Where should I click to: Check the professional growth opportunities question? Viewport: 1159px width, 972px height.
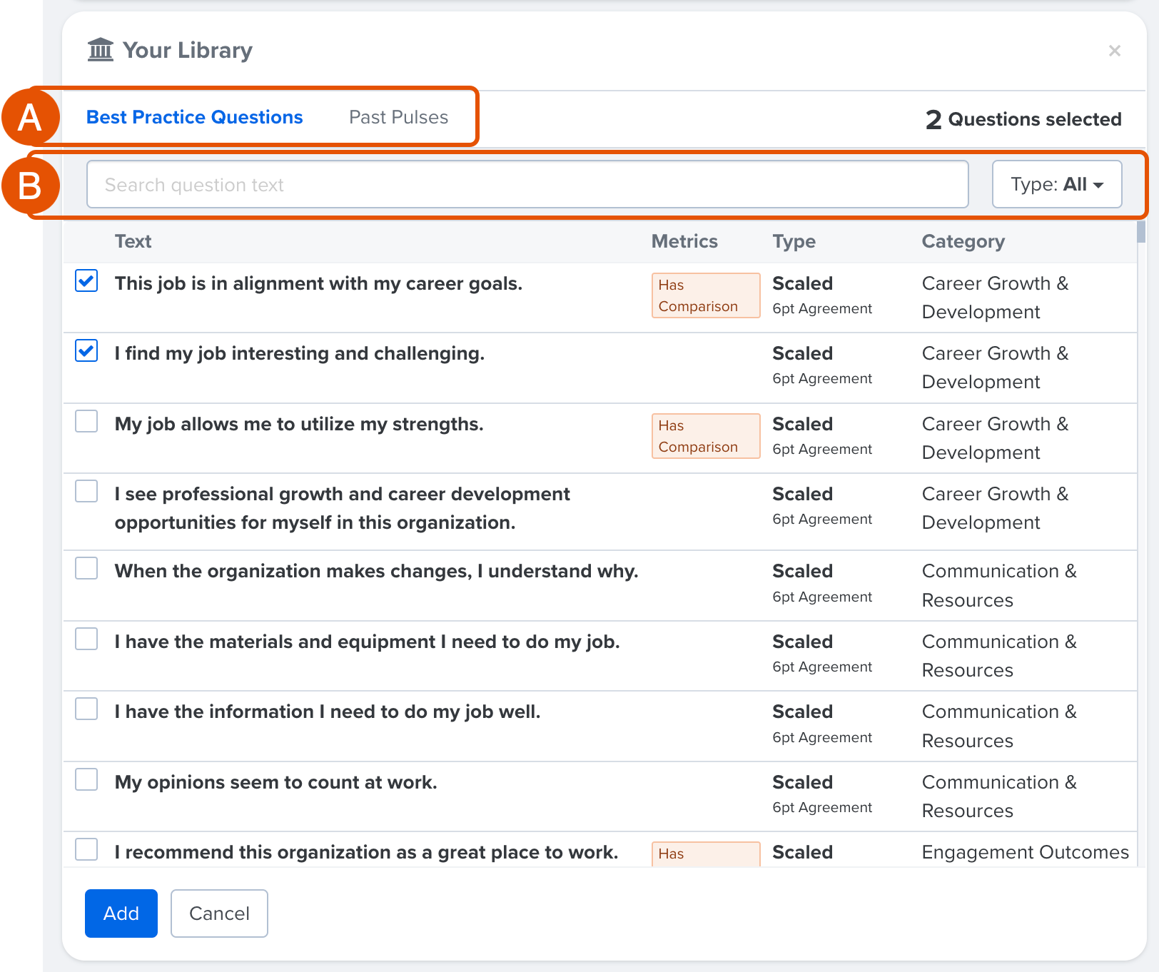pyautogui.click(x=86, y=491)
